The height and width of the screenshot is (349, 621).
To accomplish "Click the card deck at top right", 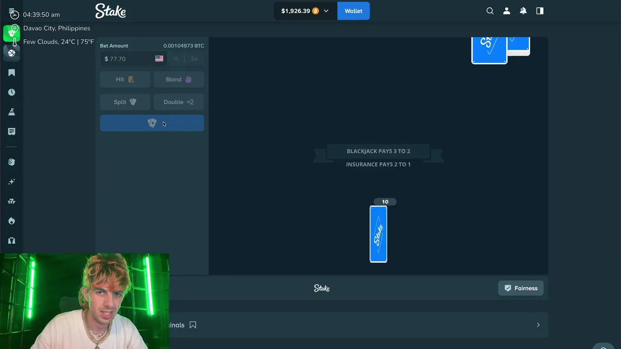I will (500, 50).
